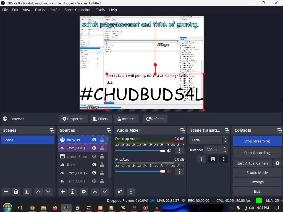The image size is (283, 212).
Task: Open Filters for the Browser source
Action: (101, 119)
